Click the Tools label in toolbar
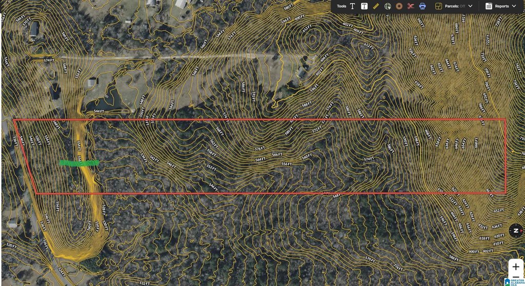The height and width of the screenshot is (286, 525). [341, 6]
